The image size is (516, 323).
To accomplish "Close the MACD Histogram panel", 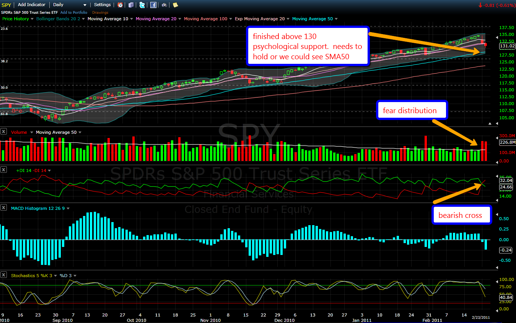I will pyautogui.click(x=4, y=208).
